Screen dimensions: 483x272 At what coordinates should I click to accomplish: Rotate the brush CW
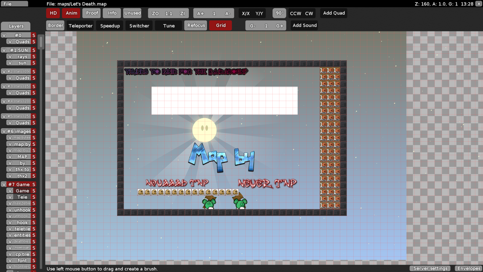(309, 13)
